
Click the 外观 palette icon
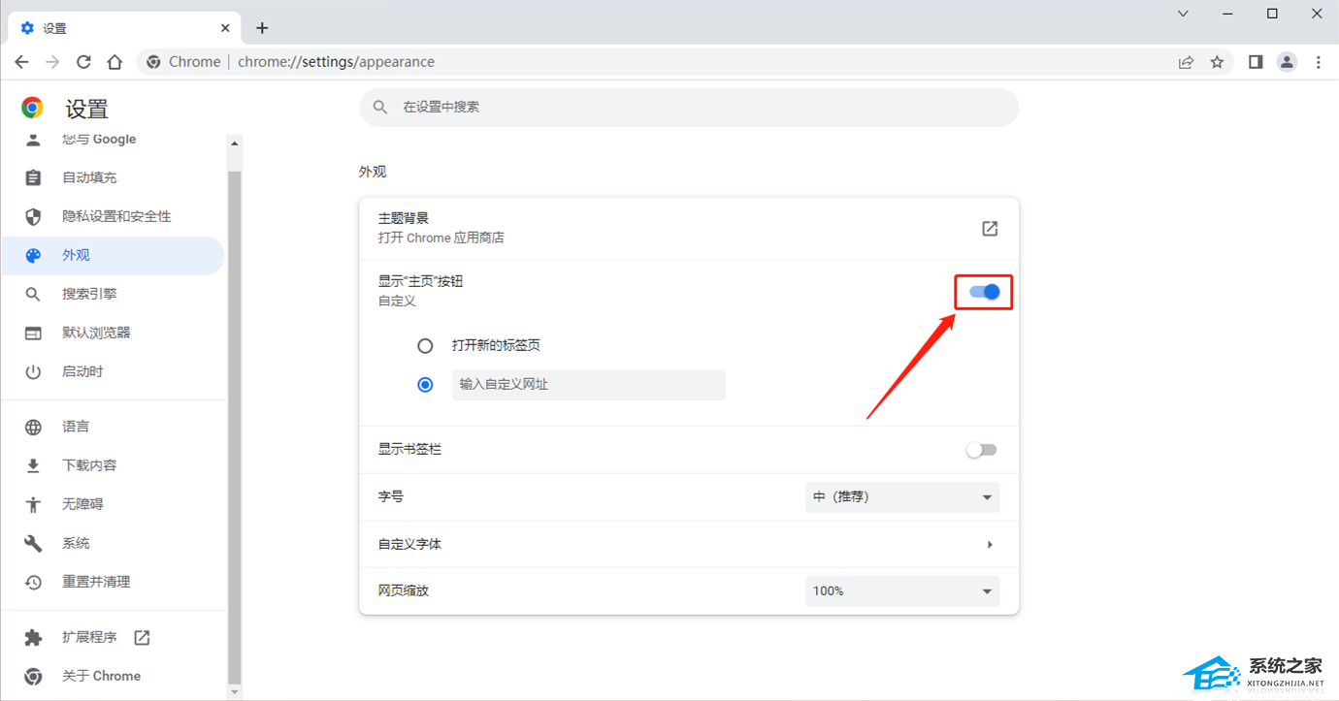[33, 255]
